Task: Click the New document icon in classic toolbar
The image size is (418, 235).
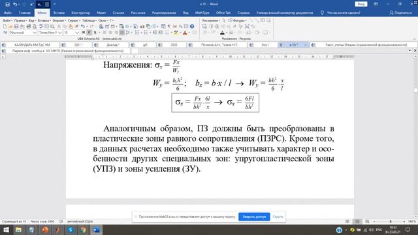Action: pyautogui.click(x=5, y=26)
